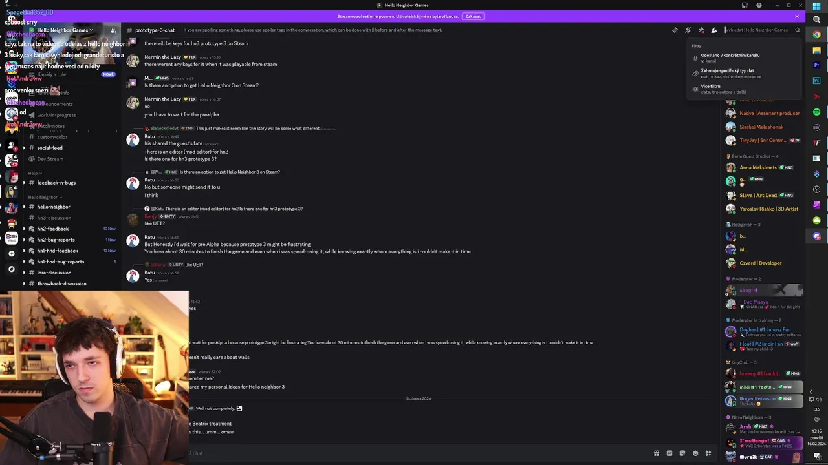Open Adobe Premiere Pro from taskbar
The height and width of the screenshot is (465, 828).
point(817,65)
